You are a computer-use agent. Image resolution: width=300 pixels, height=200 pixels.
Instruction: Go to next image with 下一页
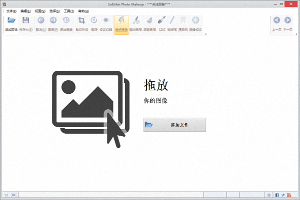pyautogui.click(x=287, y=21)
